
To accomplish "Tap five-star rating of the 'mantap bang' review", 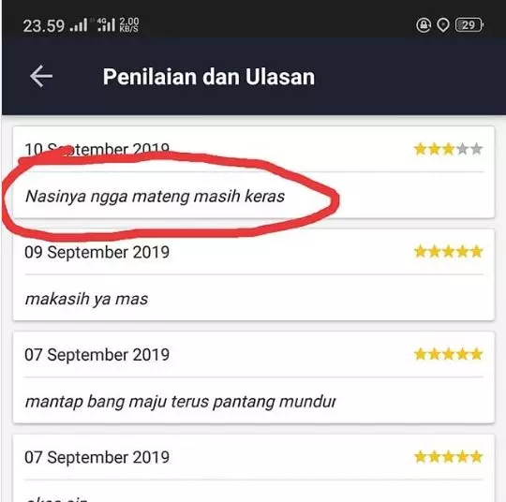I will 448,354.
